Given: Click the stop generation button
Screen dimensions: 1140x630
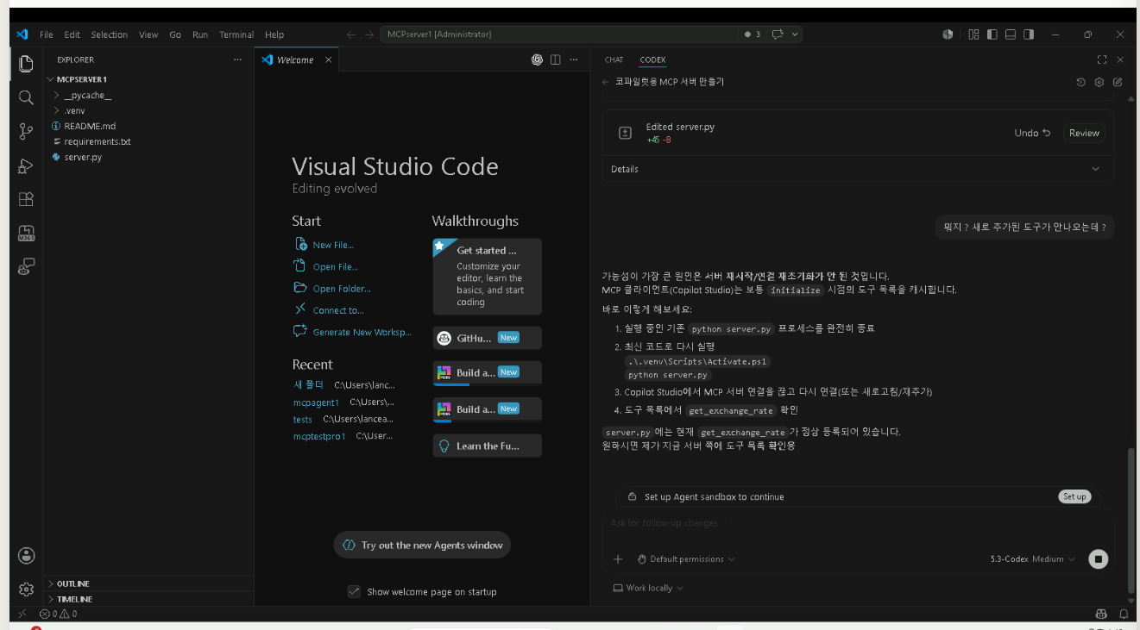Looking at the screenshot, I should coord(1098,559).
